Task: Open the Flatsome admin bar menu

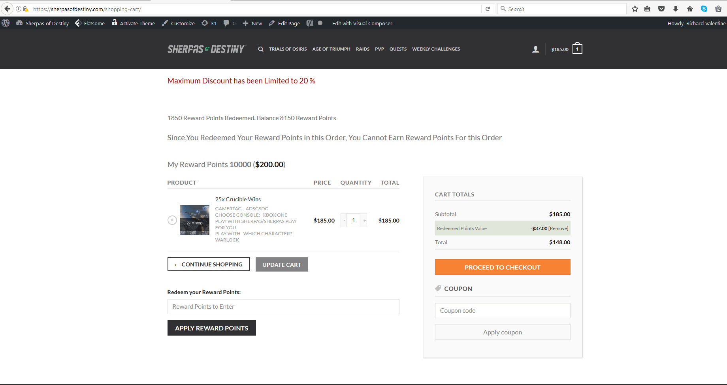Action: pos(90,23)
